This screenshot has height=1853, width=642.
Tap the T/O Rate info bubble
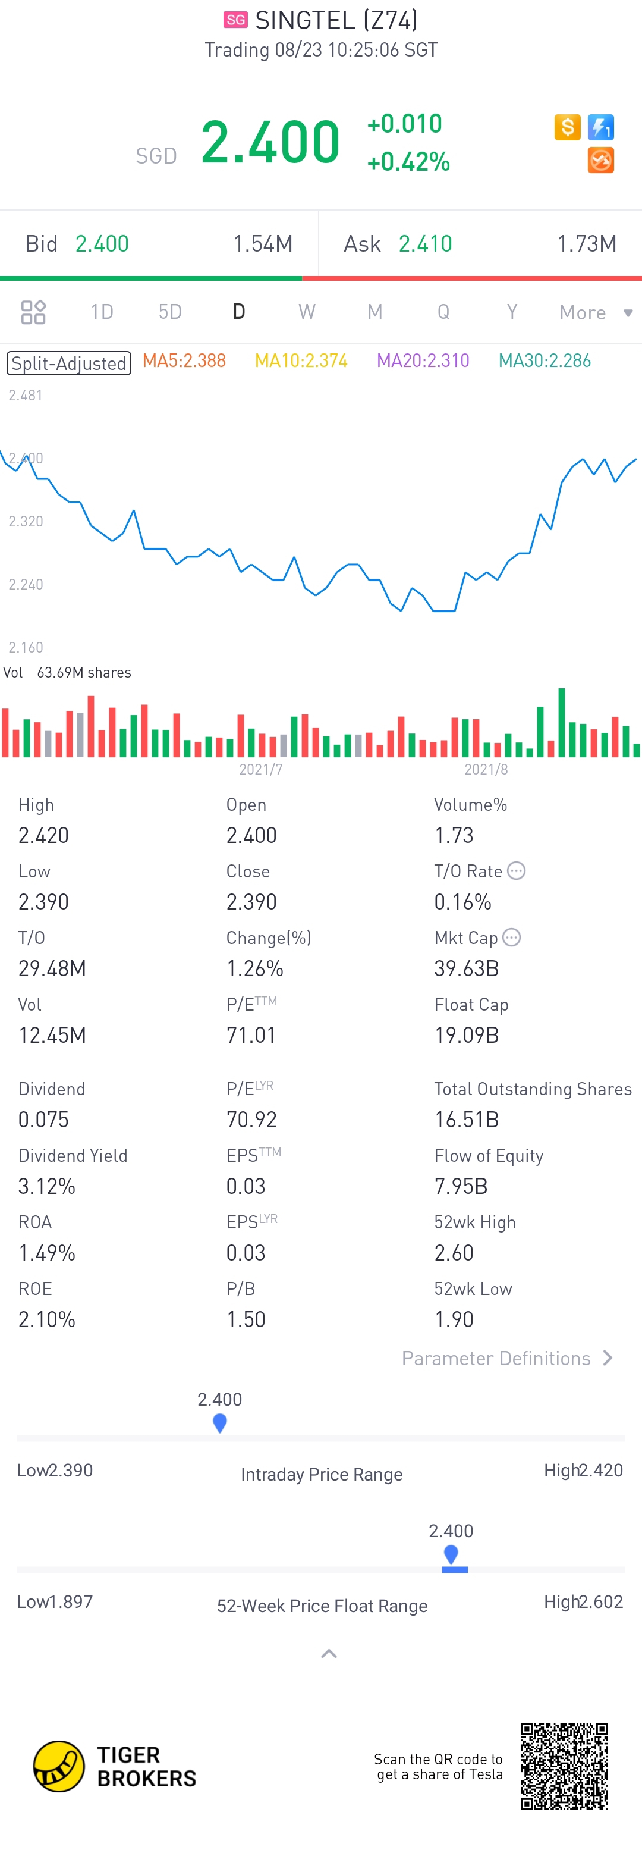[x=516, y=871]
